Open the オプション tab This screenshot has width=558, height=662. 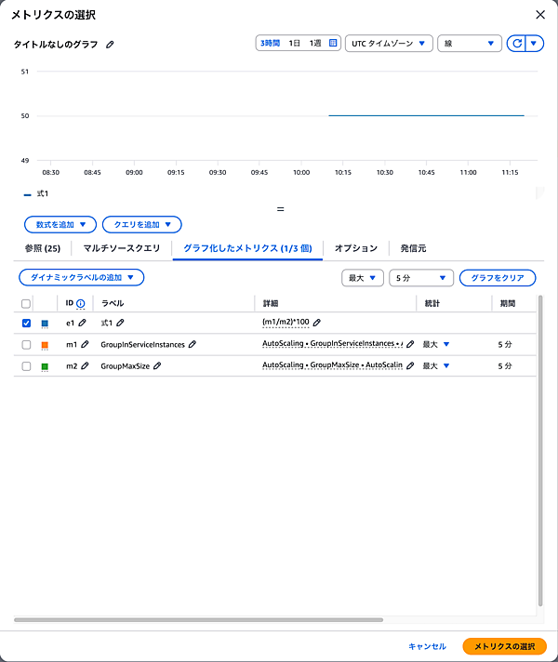[x=356, y=248]
